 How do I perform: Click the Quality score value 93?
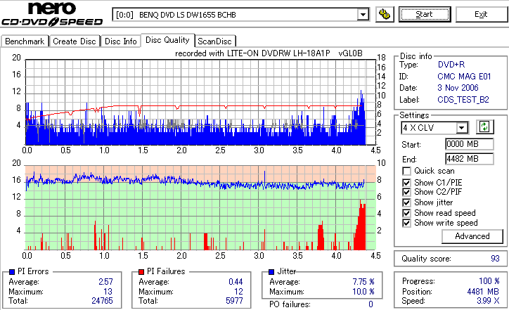[x=495, y=259]
